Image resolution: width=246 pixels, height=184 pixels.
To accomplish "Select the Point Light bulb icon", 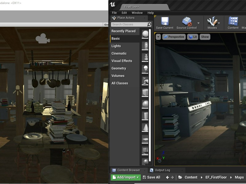I will click(145, 69).
